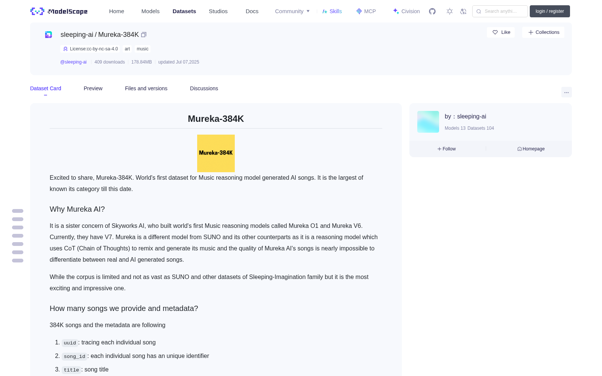
Task: Open the GitHub icon link
Action: coord(432,11)
